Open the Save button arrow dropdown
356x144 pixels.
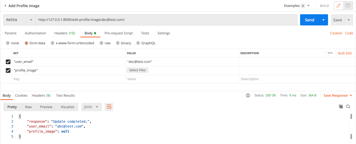[349, 20]
